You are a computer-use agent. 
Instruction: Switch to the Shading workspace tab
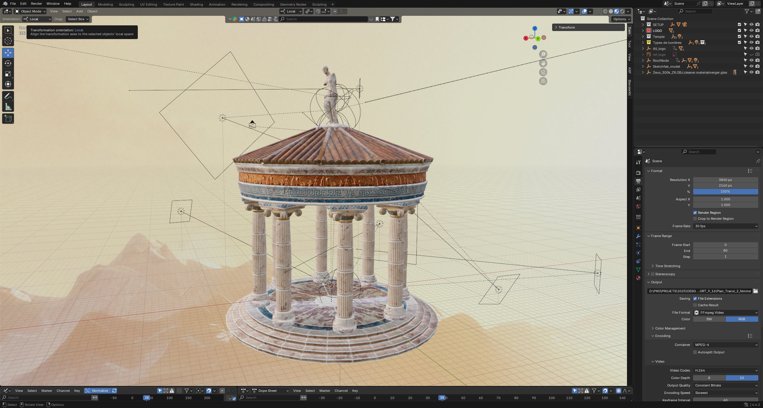(196, 4)
